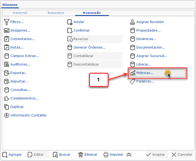This screenshot has height=161, width=196.
Task: Click the Asignar Sucursal database icon
Action: 133,56
